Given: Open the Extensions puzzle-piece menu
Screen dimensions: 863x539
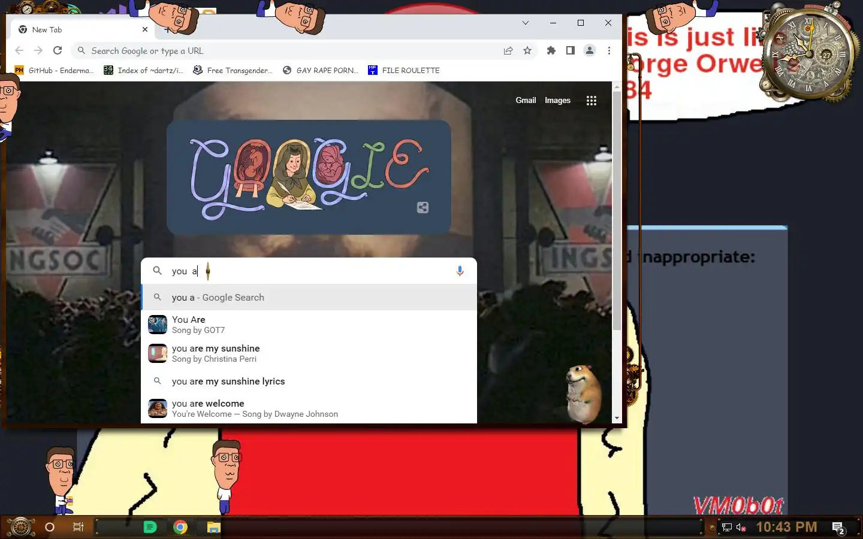Looking at the screenshot, I should click(x=551, y=51).
